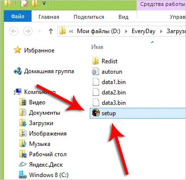Click the Музыка folder icon

tap(23, 144)
